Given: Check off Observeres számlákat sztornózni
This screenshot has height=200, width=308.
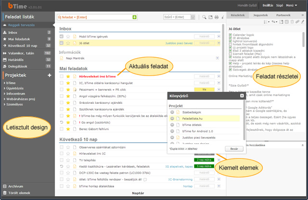Looking at the screenshot, I should (62, 147).
